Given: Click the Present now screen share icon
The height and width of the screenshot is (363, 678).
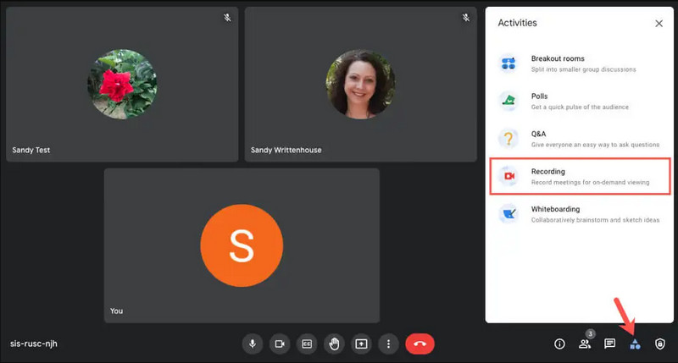Looking at the screenshot, I should (361, 344).
